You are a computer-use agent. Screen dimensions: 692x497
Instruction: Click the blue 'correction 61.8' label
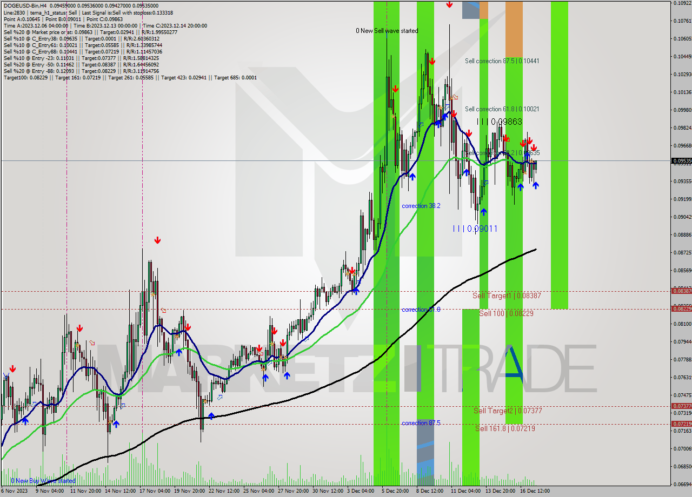pyautogui.click(x=421, y=310)
